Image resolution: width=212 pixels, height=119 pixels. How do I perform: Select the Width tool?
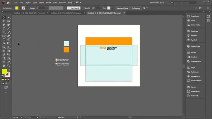pyautogui.click(x=4, y=43)
